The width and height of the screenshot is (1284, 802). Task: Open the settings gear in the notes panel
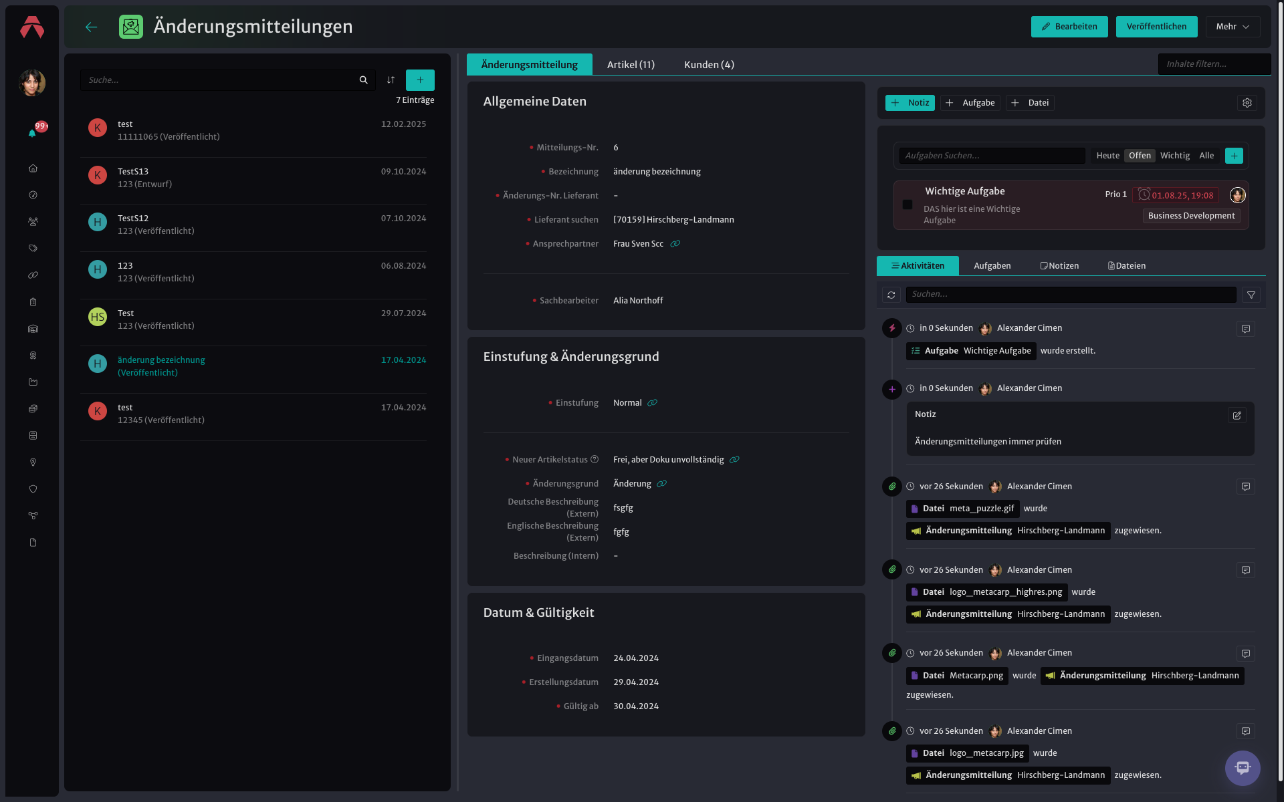coord(1247,103)
